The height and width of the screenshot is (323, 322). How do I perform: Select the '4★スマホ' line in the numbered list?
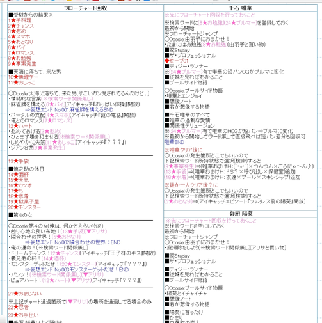pyautogui.click(x=19, y=36)
